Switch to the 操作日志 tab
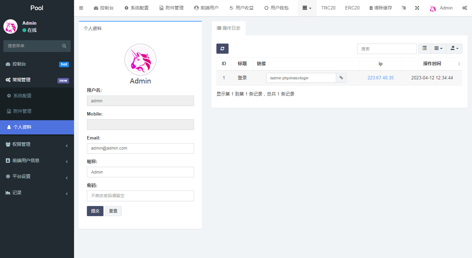This screenshot has width=472, height=258. [x=229, y=28]
